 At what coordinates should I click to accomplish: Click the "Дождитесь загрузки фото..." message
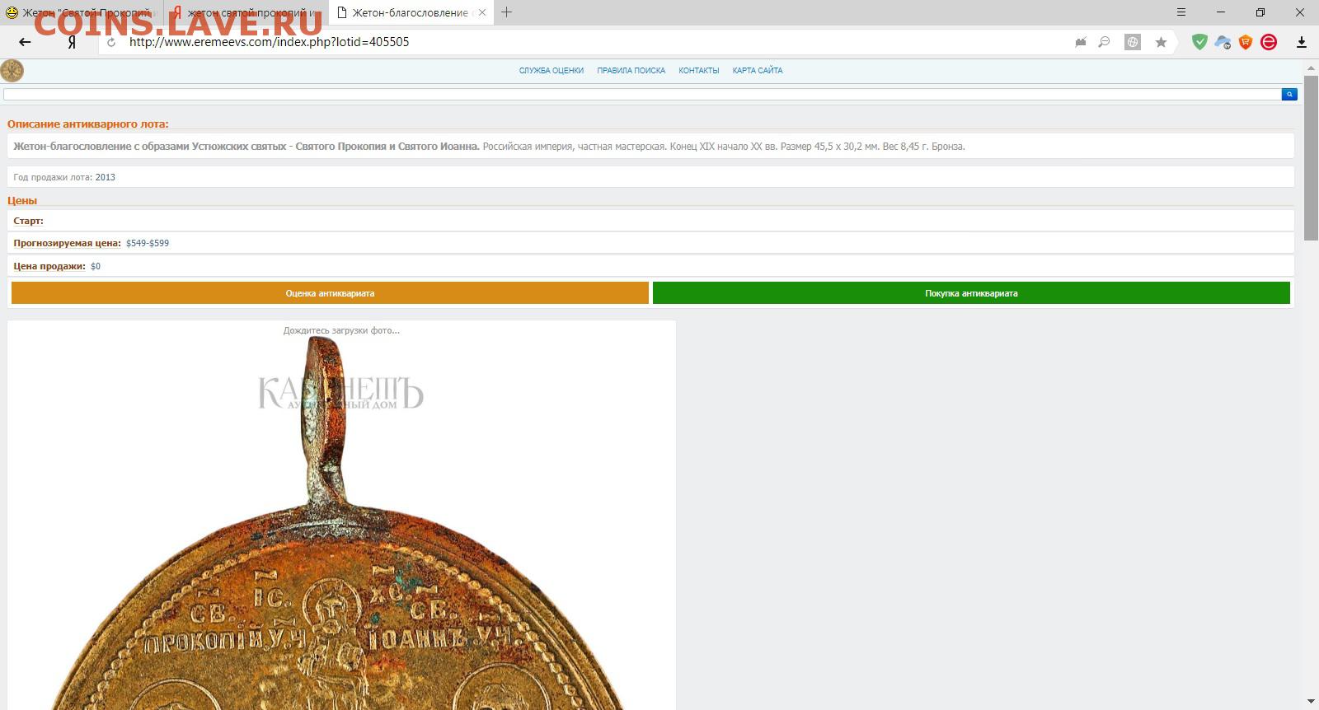point(341,330)
